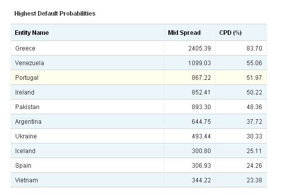This screenshot has height=195, width=283.
Task: Click Pakistan mid spread value 893.30
Action: click(x=201, y=107)
